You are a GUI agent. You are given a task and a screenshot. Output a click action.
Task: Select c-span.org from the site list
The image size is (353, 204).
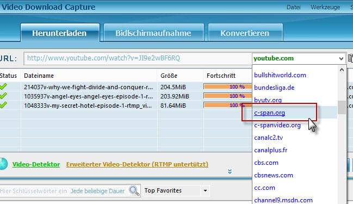269,113
